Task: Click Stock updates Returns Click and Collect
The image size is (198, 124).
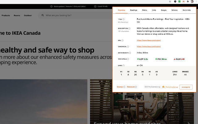Action: pos(70,7)
